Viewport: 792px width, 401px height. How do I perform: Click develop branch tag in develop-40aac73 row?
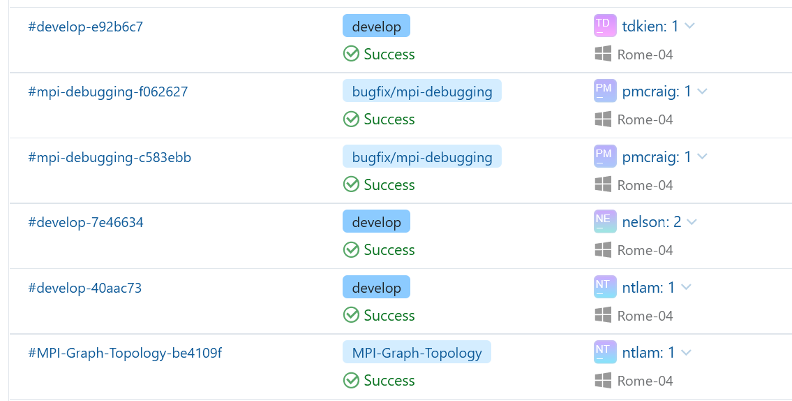pyautogui.click(x=376, y=287)
